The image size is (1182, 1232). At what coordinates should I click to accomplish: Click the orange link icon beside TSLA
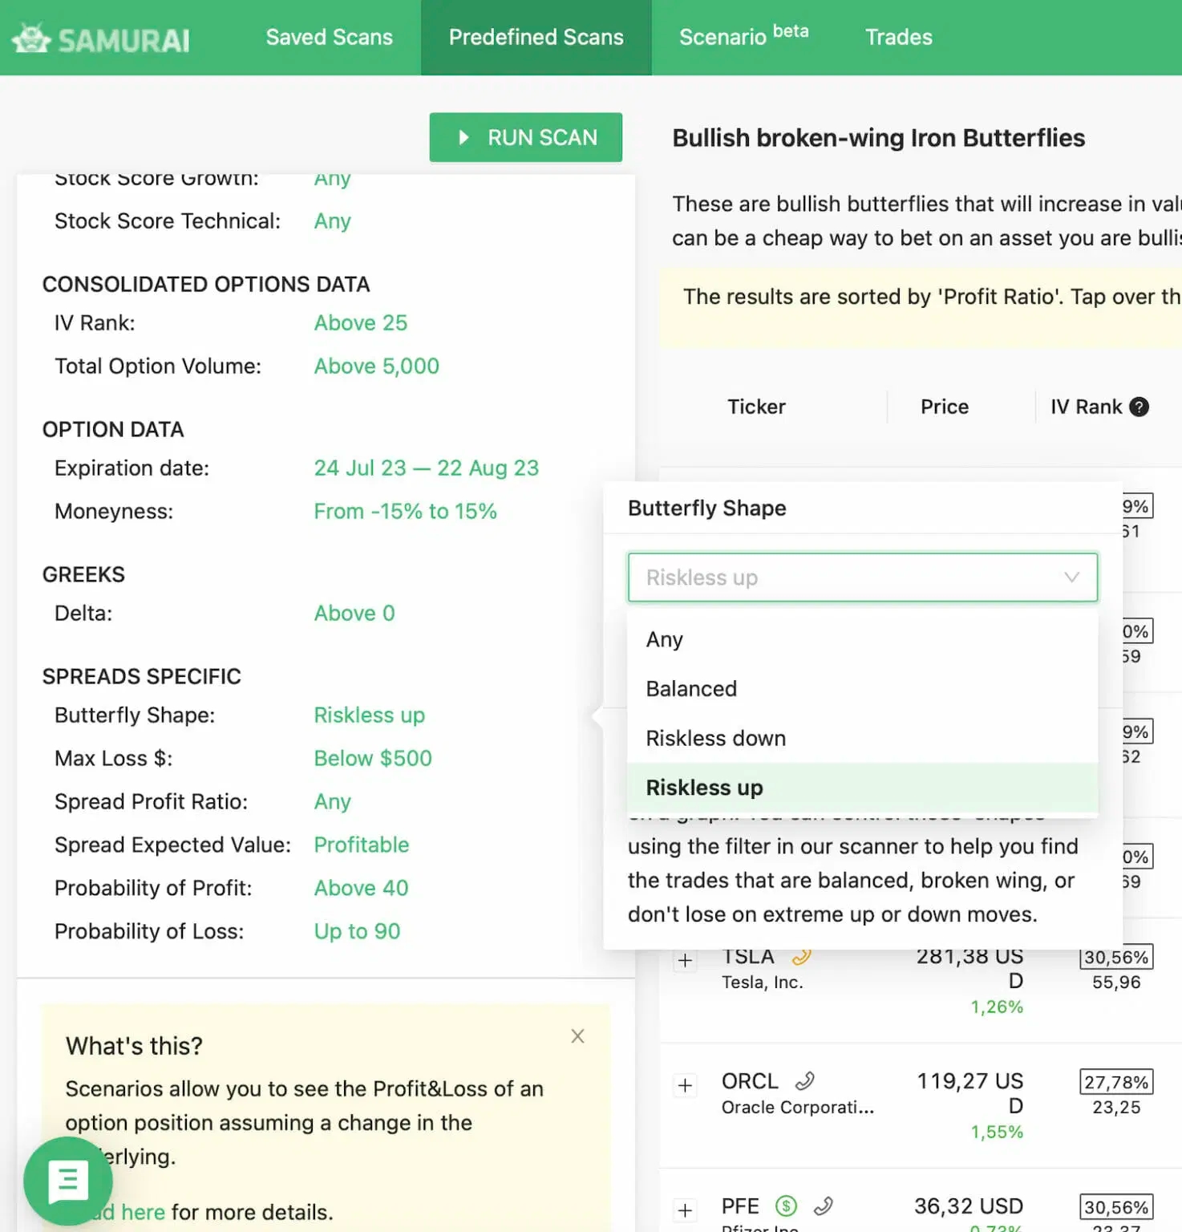[801, 956]
